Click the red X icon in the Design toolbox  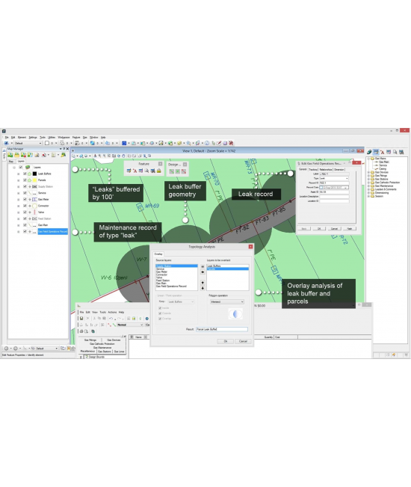(184, 171)
